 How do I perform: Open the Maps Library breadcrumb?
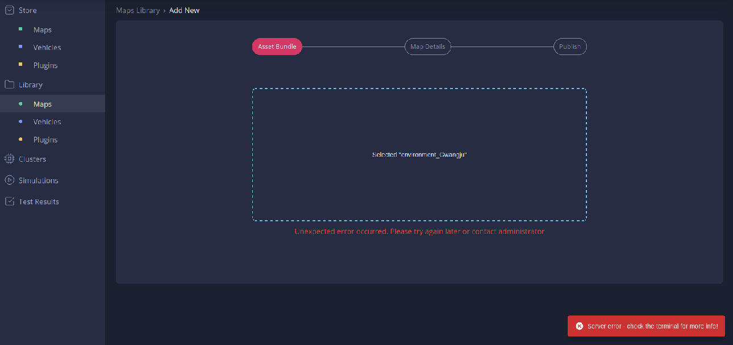pyautogui.click(x=138, y=10)
